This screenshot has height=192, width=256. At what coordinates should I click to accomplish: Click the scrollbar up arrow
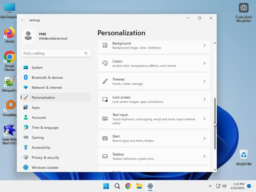tap(215, 43)
